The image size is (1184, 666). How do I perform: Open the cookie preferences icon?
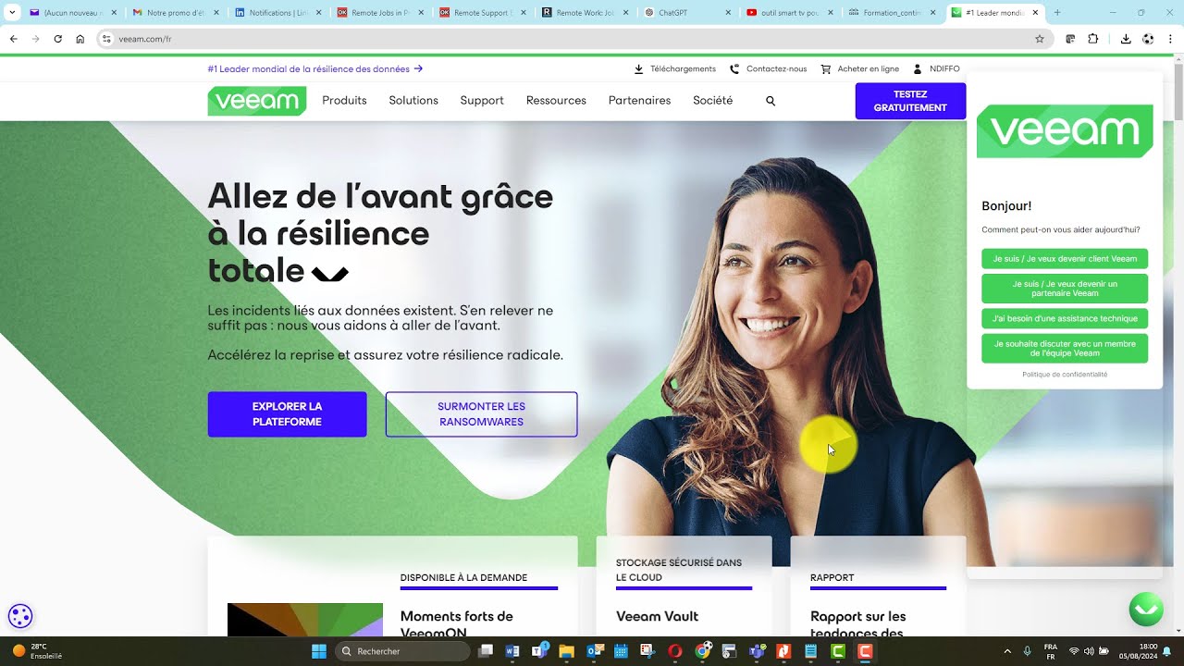pyautogui.click(x=20, y=616)
